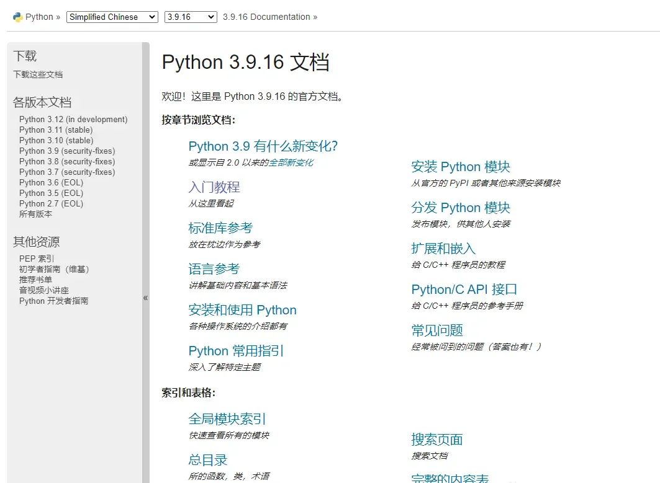The image size is (660, 483).
Task: Open Python 3.5 (EOL) docs
Action: click(x=51, y=193)
